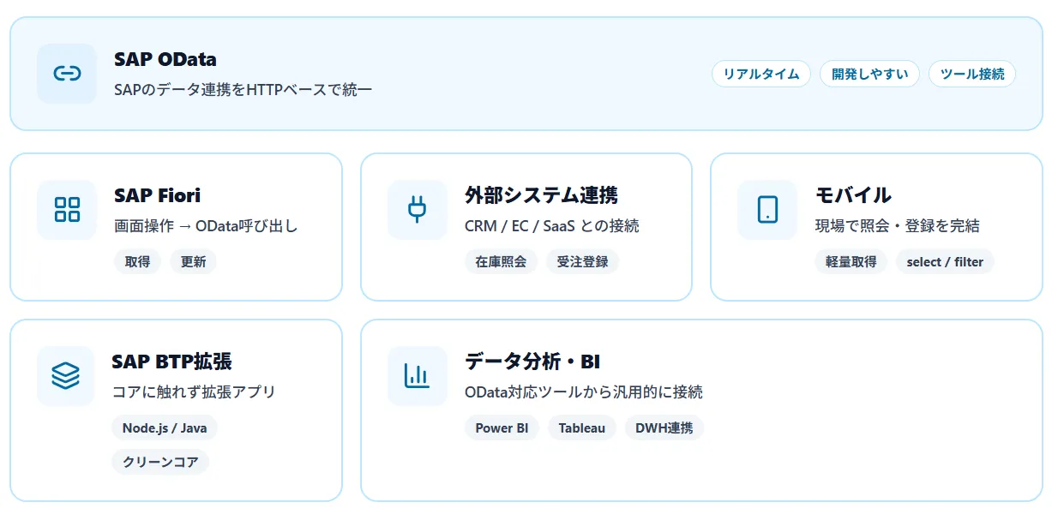Click the SAP Fiori grid icon
The width and height of the screenshot is (1052, 508).
point(67,210)
